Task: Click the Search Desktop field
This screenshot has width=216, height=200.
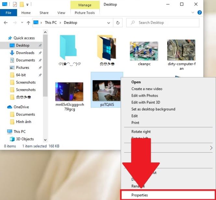Action: point(163,23)
